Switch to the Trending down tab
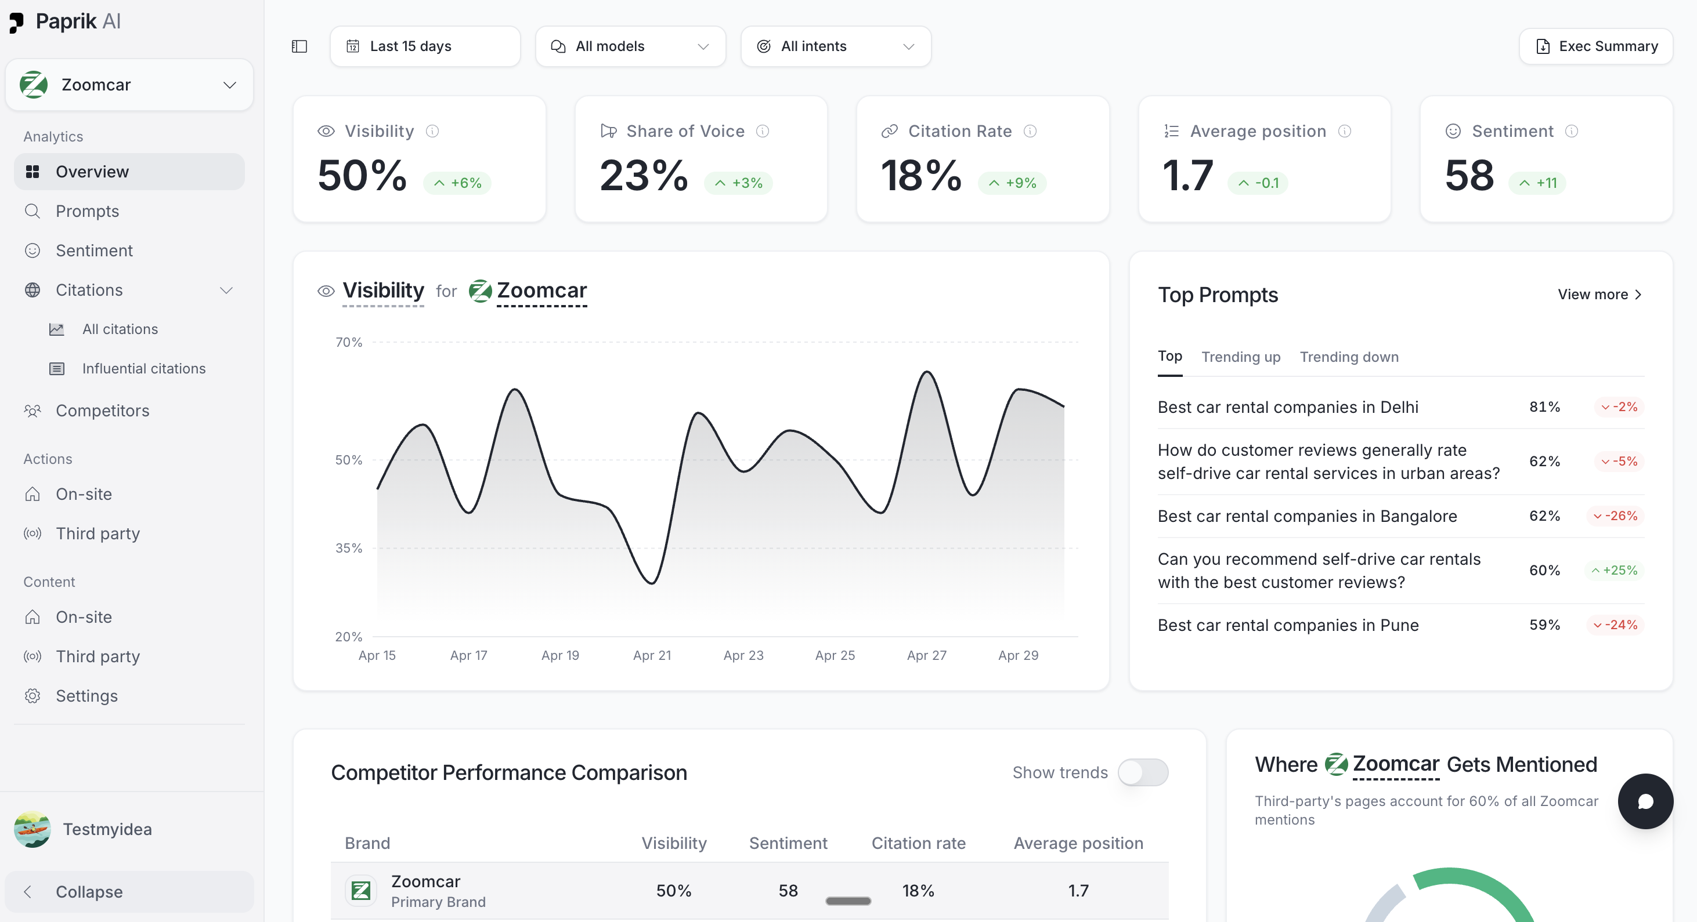This screenshot has width=1697, height=922. point(1349,357)
